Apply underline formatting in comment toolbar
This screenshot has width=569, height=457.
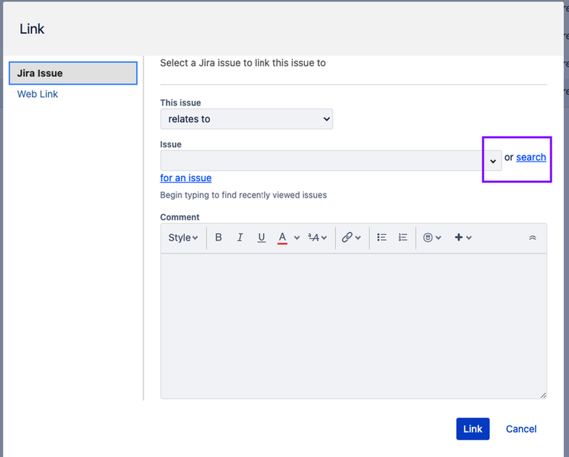[261, 237]
